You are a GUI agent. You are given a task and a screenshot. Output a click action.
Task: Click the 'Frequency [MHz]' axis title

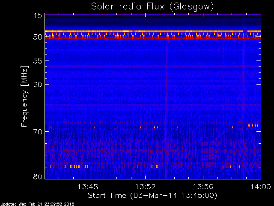[x=24, y=96]
